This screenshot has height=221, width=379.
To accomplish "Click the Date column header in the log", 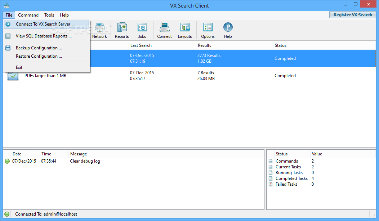I will (25, 154).
